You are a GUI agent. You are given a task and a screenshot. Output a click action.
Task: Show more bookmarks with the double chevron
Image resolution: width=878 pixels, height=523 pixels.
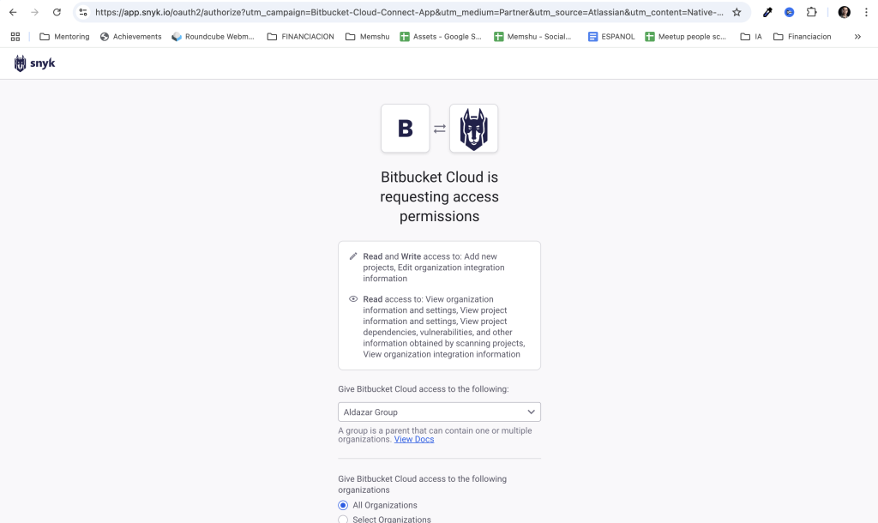click(x=857, y=36)
